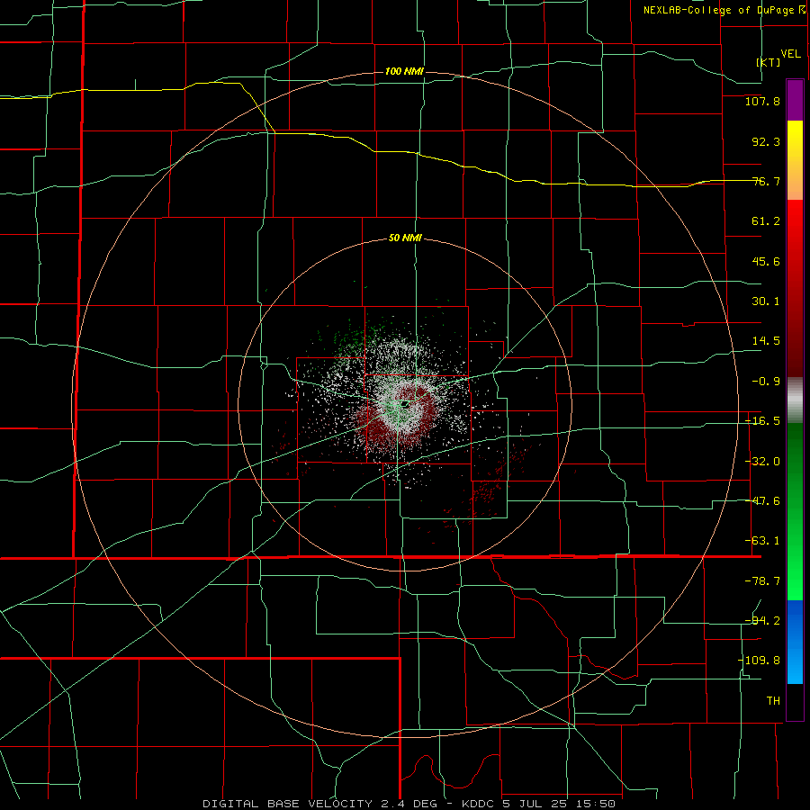The image size is (810, 810).
Task: Click the 107.8 velocity scale value
Action: (762, 101)
